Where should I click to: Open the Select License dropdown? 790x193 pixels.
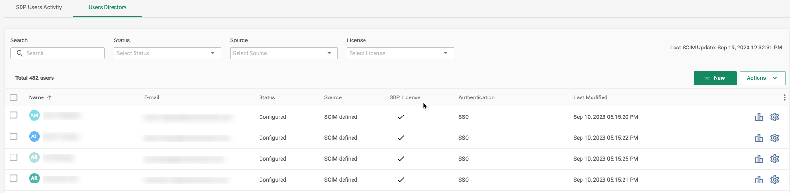click(400, 53)
